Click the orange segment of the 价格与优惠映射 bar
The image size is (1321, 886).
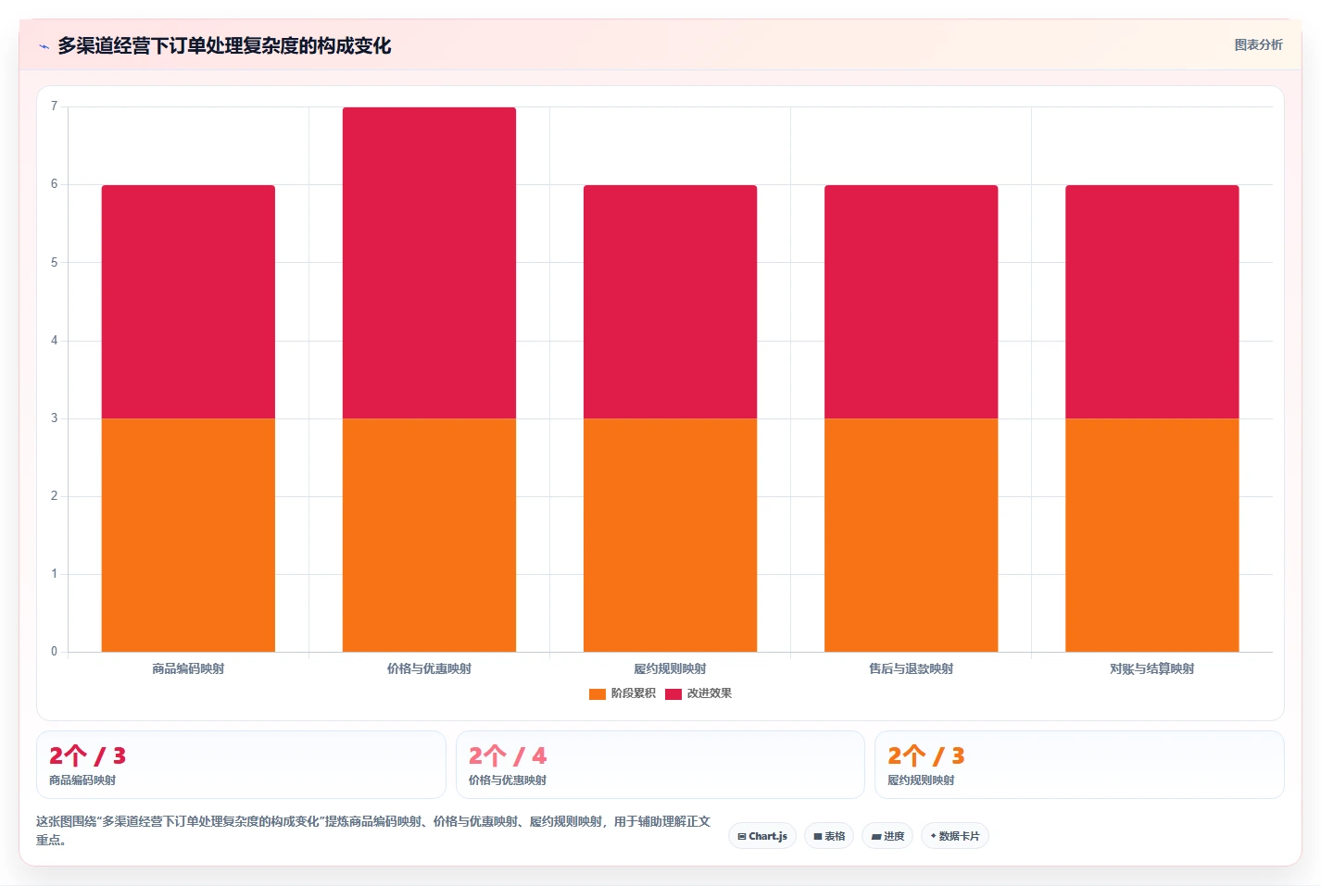point(429,535)
